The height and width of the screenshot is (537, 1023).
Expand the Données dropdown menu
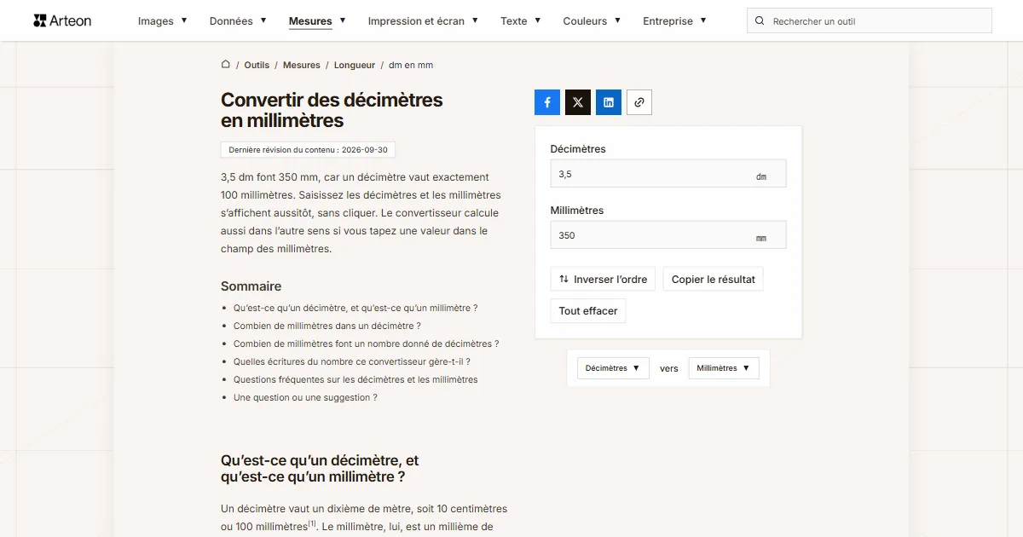(238, 21)
